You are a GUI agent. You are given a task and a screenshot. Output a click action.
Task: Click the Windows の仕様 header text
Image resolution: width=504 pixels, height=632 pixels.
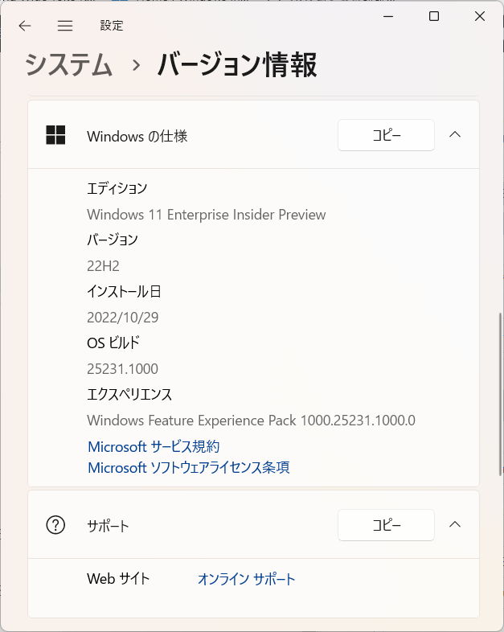coord(137,136)
